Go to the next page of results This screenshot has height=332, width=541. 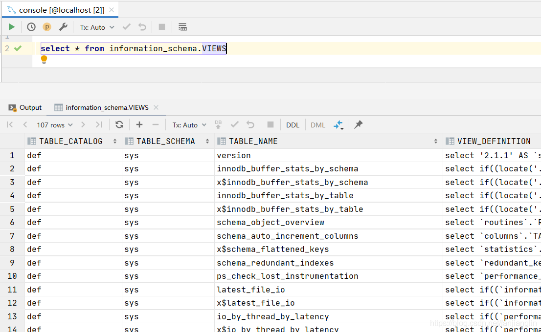[83, 124]
